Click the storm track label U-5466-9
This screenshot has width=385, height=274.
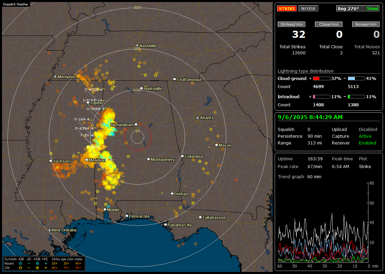[95, 109]
